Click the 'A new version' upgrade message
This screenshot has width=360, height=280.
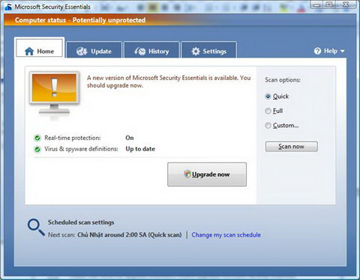(x=169, y=82)
